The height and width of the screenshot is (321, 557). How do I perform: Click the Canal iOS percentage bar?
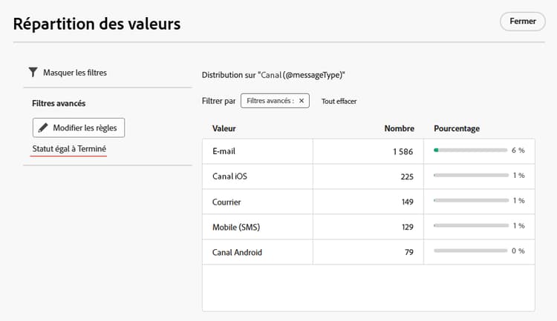pyautogui.click(x=470, y=176)
